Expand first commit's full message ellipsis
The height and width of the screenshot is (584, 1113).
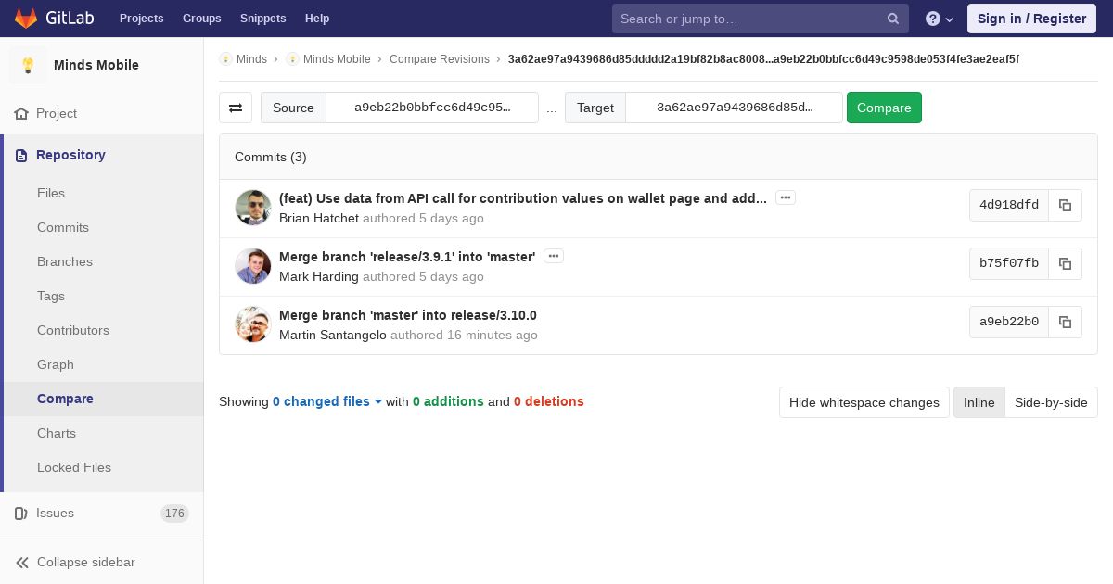[x=786, y=197]
